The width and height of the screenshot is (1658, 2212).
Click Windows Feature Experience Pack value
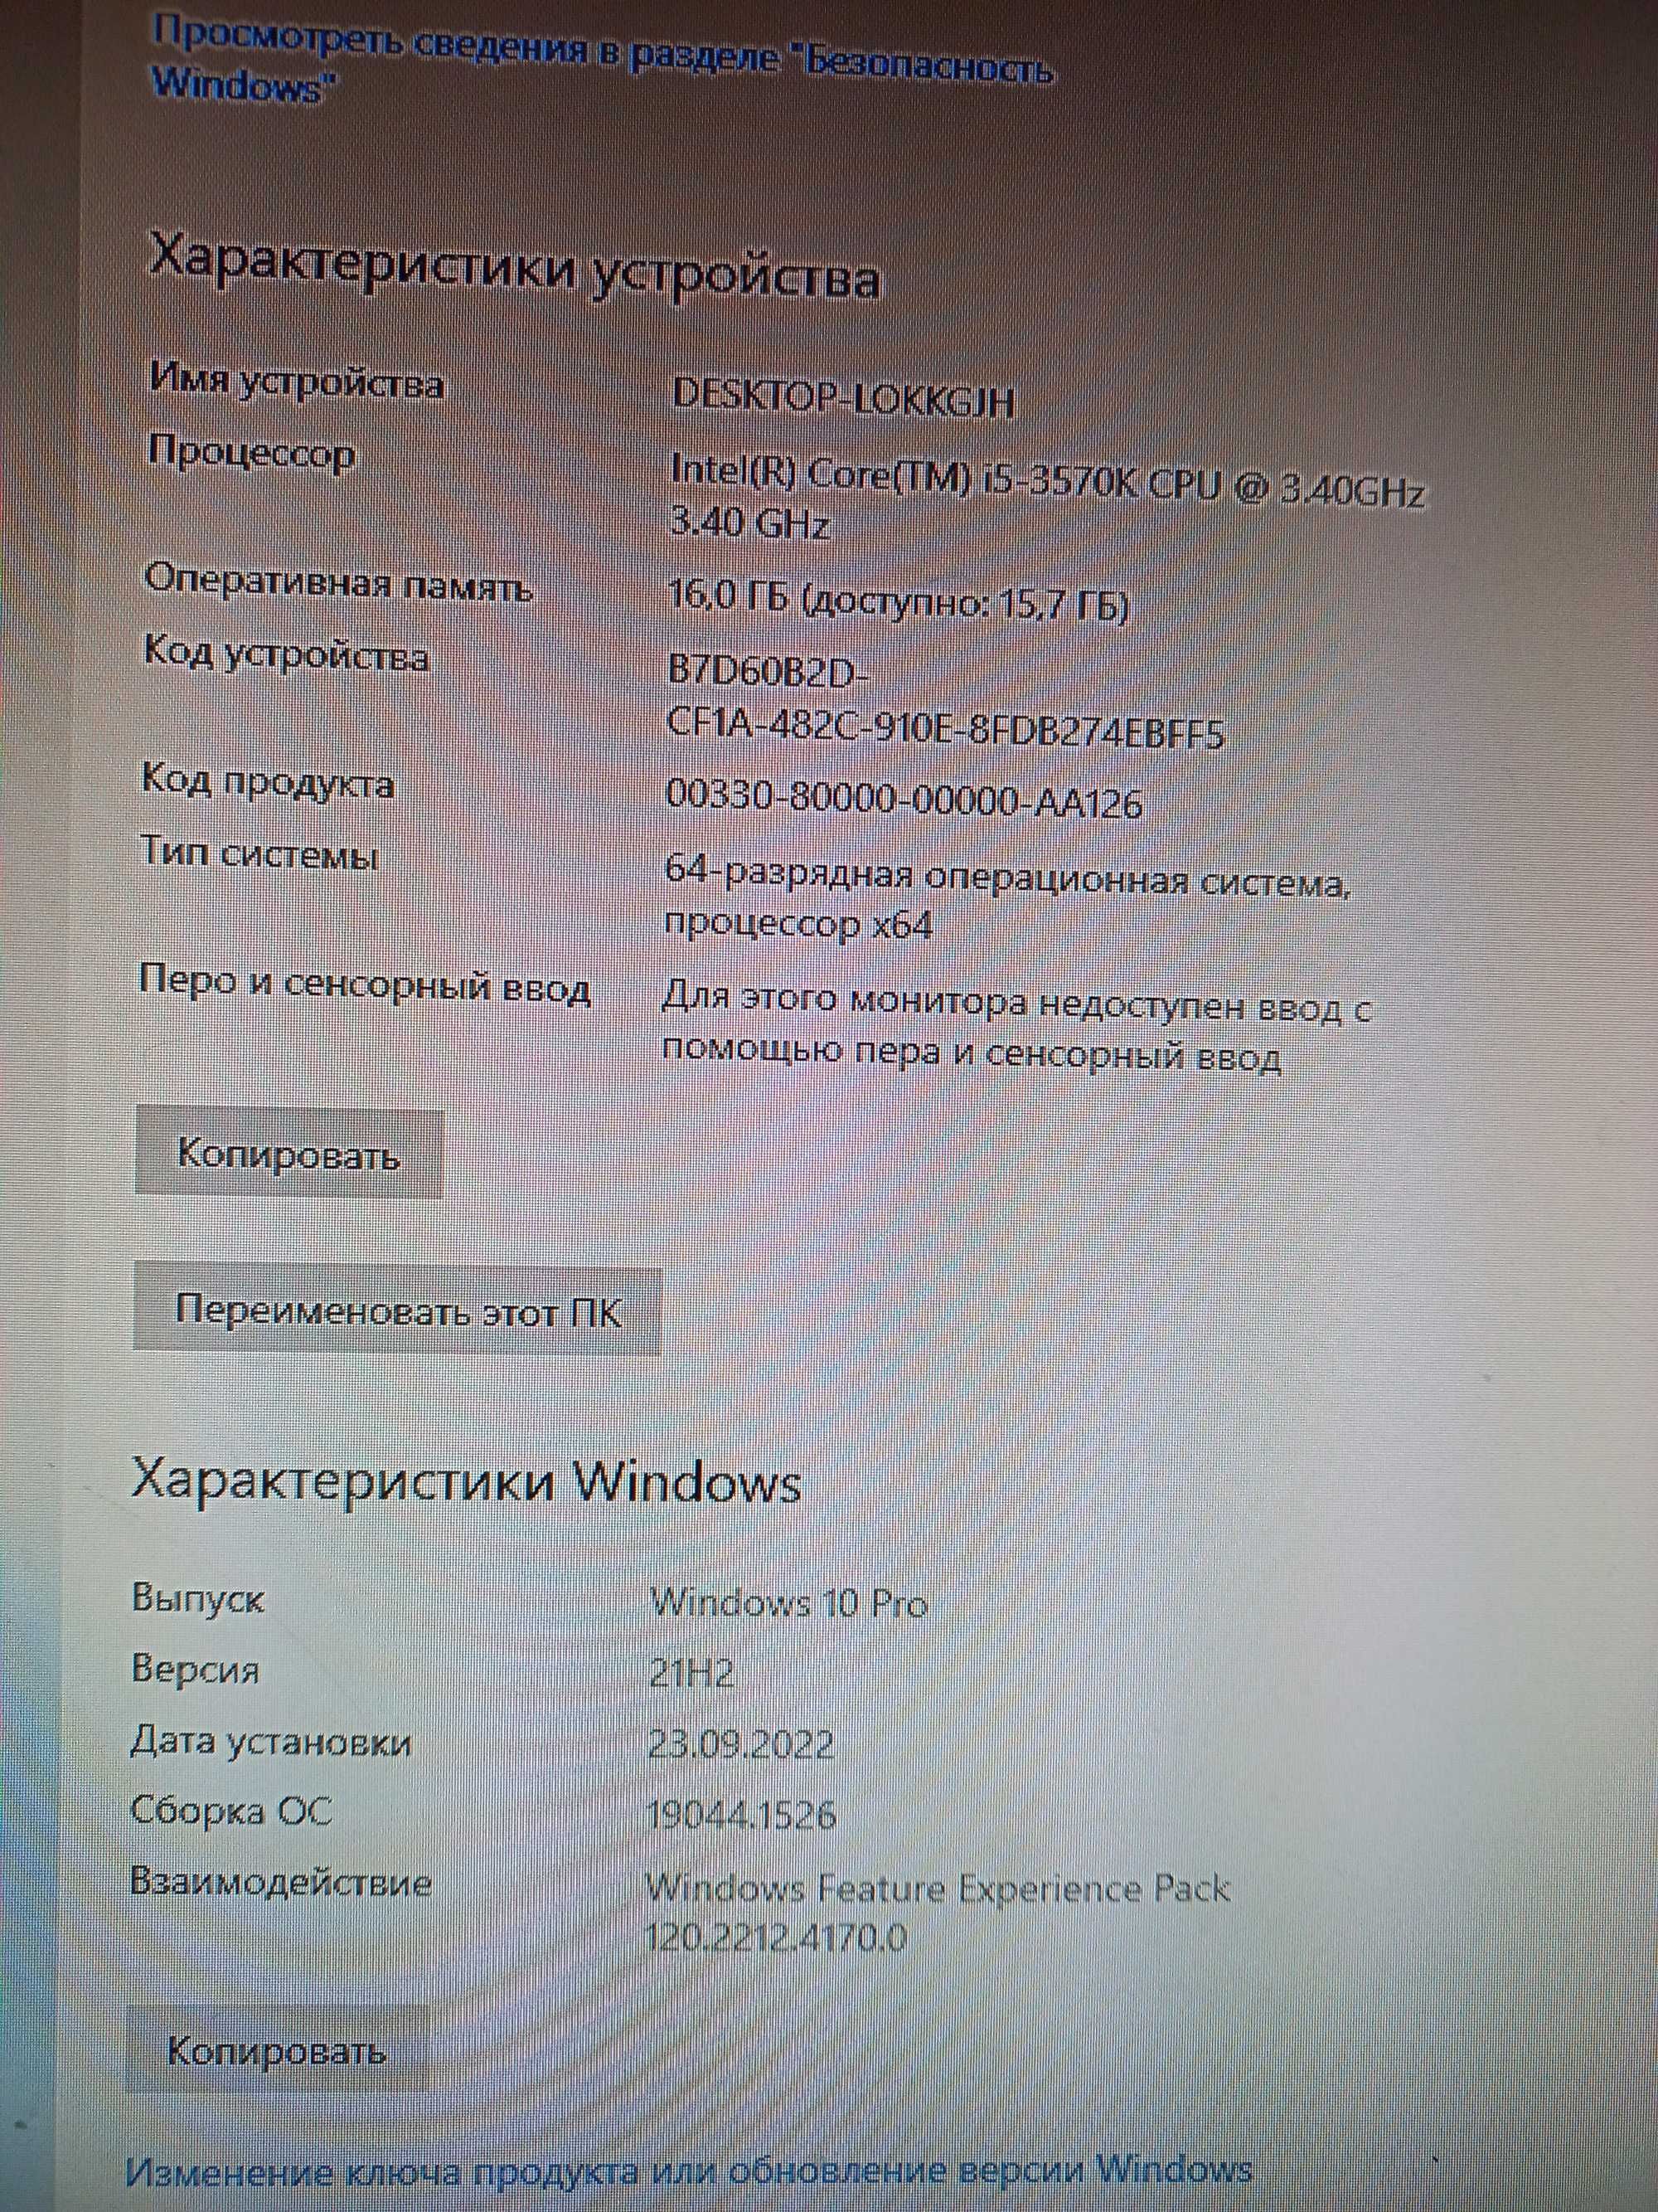click(938, 1913)
